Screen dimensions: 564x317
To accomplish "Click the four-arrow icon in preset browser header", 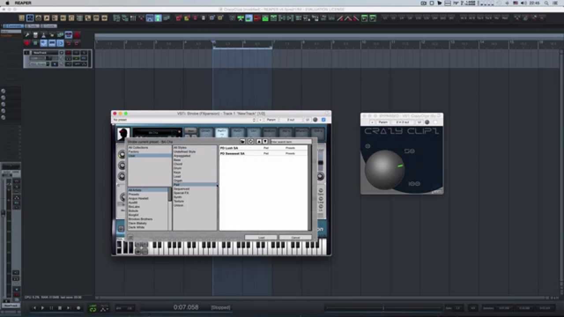I will click(251, 141).
